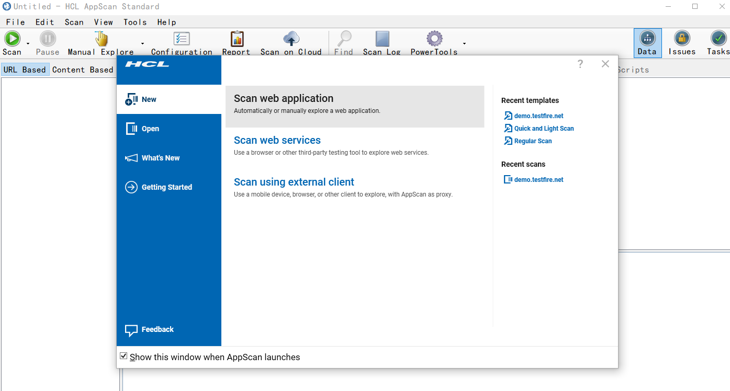Open the View menu
This screenshot has width=730, height=391.
click(x=104, y=22)
